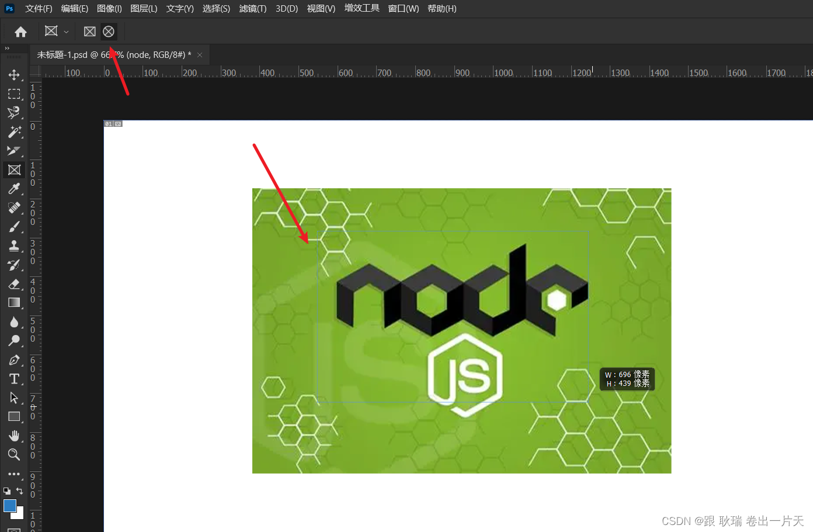The height and width of the screenshot is (532, 813).
Task: Open the 文字(Y) menu
Action: 180,9
